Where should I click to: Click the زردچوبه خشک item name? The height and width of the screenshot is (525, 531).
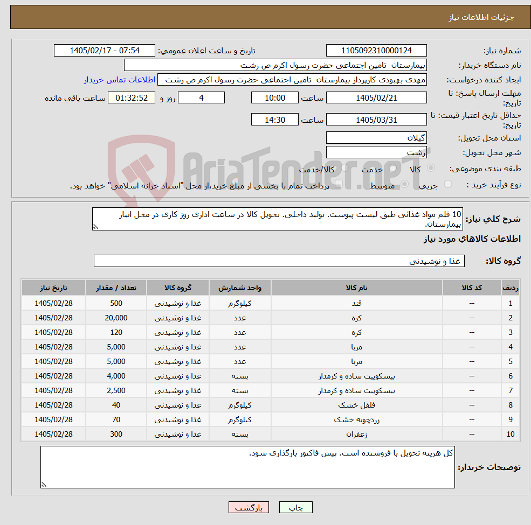pos(356,419)
